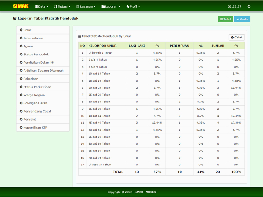Print the table with Cetak button
This screenshot has width=263, height=197.
[x=237, y=37]
